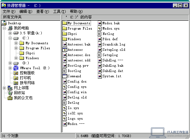Viewport: 190px width, 139px height.
Task: Select Io.sys system file icon
Action: (65, 108)
